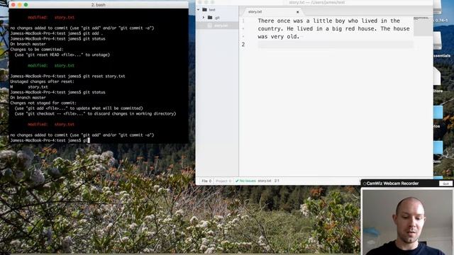Image resolution: width=454 pixels, height=255 pixels.
Task: Quit CamWiz Webcam Recorder
Action: click(445, 183)
